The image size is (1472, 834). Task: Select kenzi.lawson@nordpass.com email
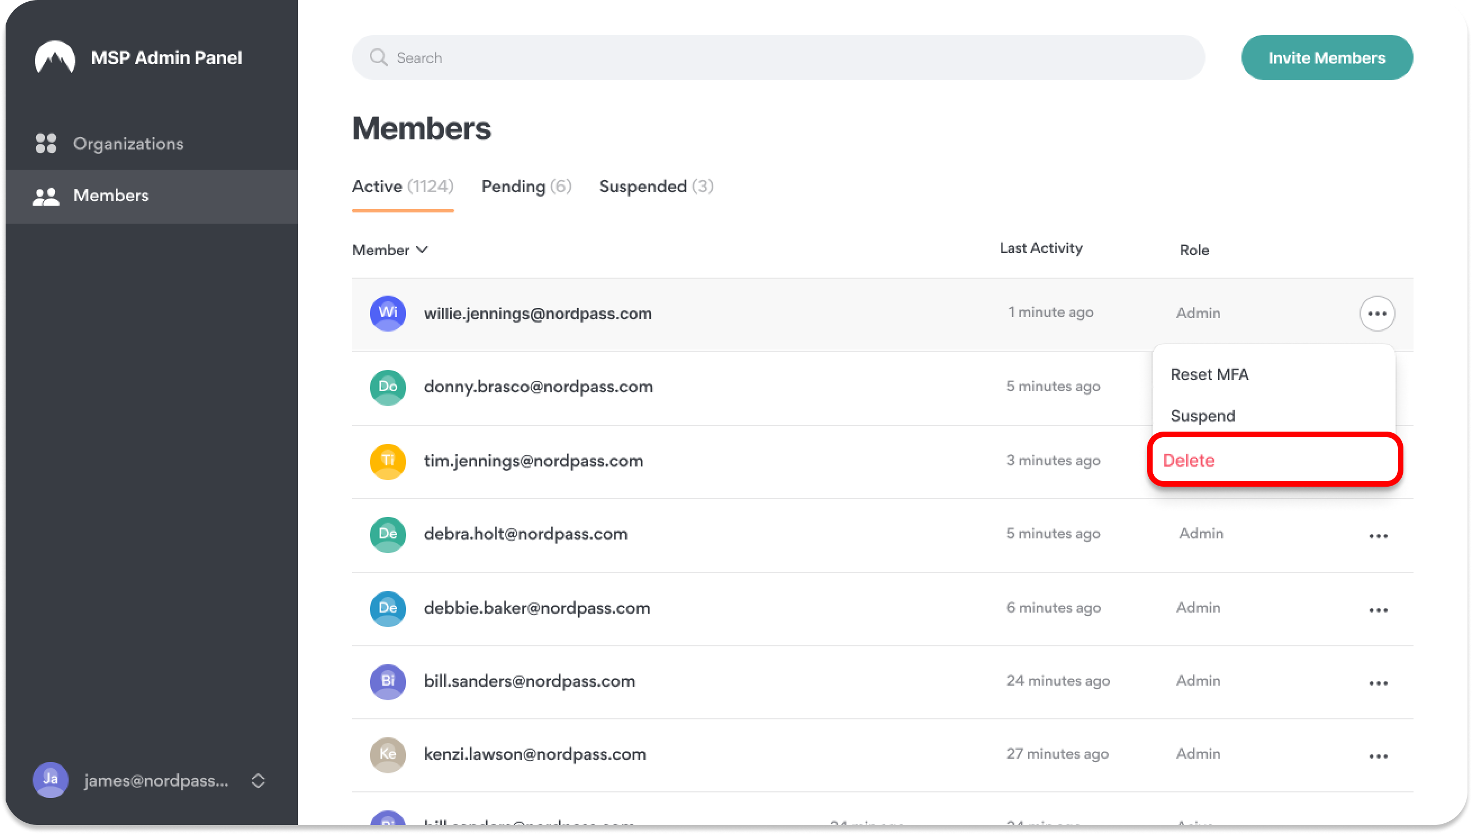[x=535, y=755]
